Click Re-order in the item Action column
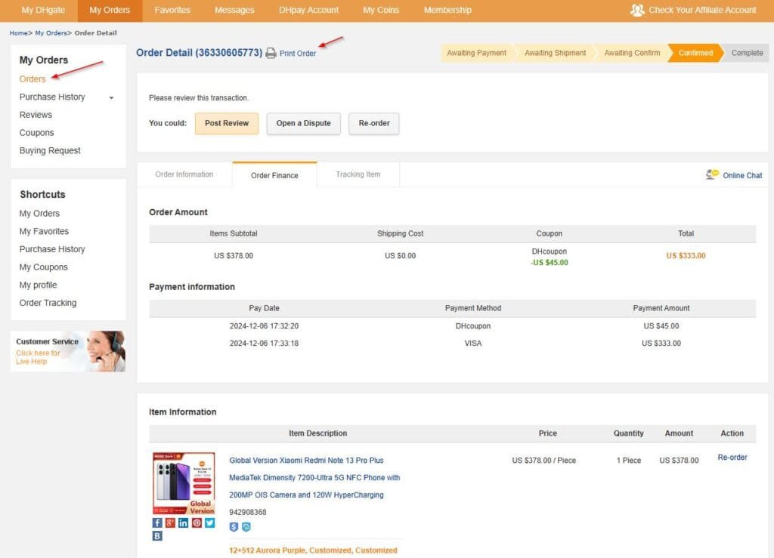Viewport: 774px width, 558px height. 732,458
